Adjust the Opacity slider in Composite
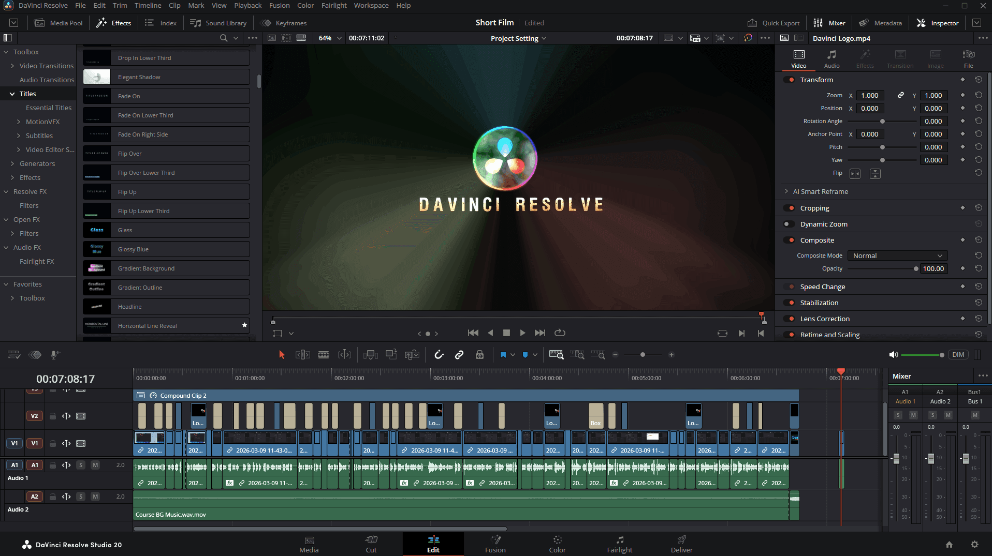 click(915, 268)
